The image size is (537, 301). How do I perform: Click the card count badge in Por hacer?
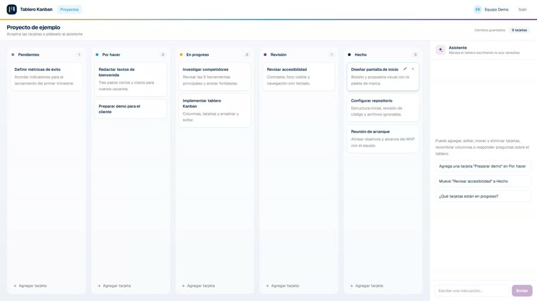click(163, 55)
